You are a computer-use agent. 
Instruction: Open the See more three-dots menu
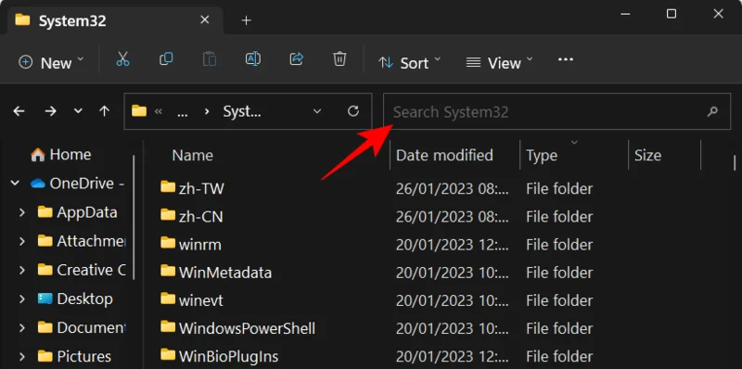pos(566,59)
